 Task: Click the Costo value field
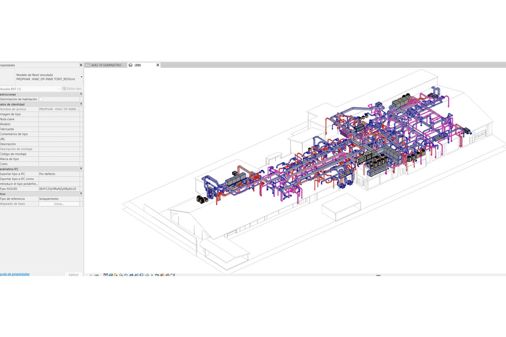pos(59,164)
